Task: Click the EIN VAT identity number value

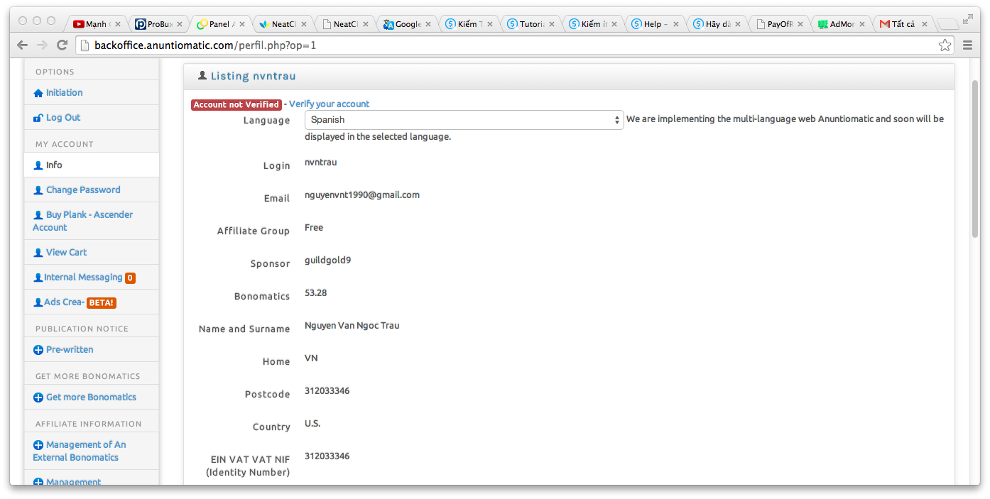Action: [327, 456]
